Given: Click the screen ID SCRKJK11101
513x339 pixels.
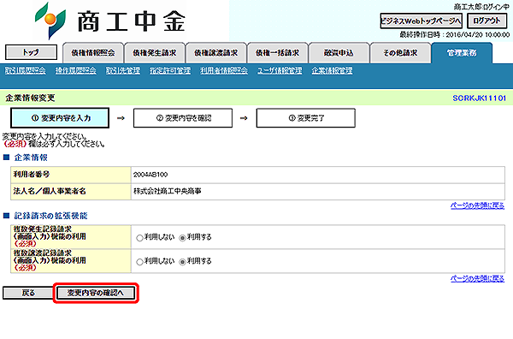Looking at the screenshot, I should pos(480,98).
